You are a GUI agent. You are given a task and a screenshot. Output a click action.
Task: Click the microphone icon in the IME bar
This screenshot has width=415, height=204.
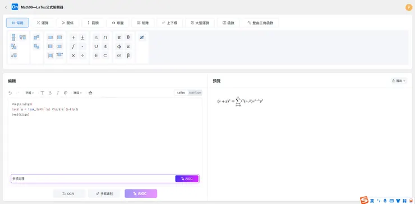(385, 201)
